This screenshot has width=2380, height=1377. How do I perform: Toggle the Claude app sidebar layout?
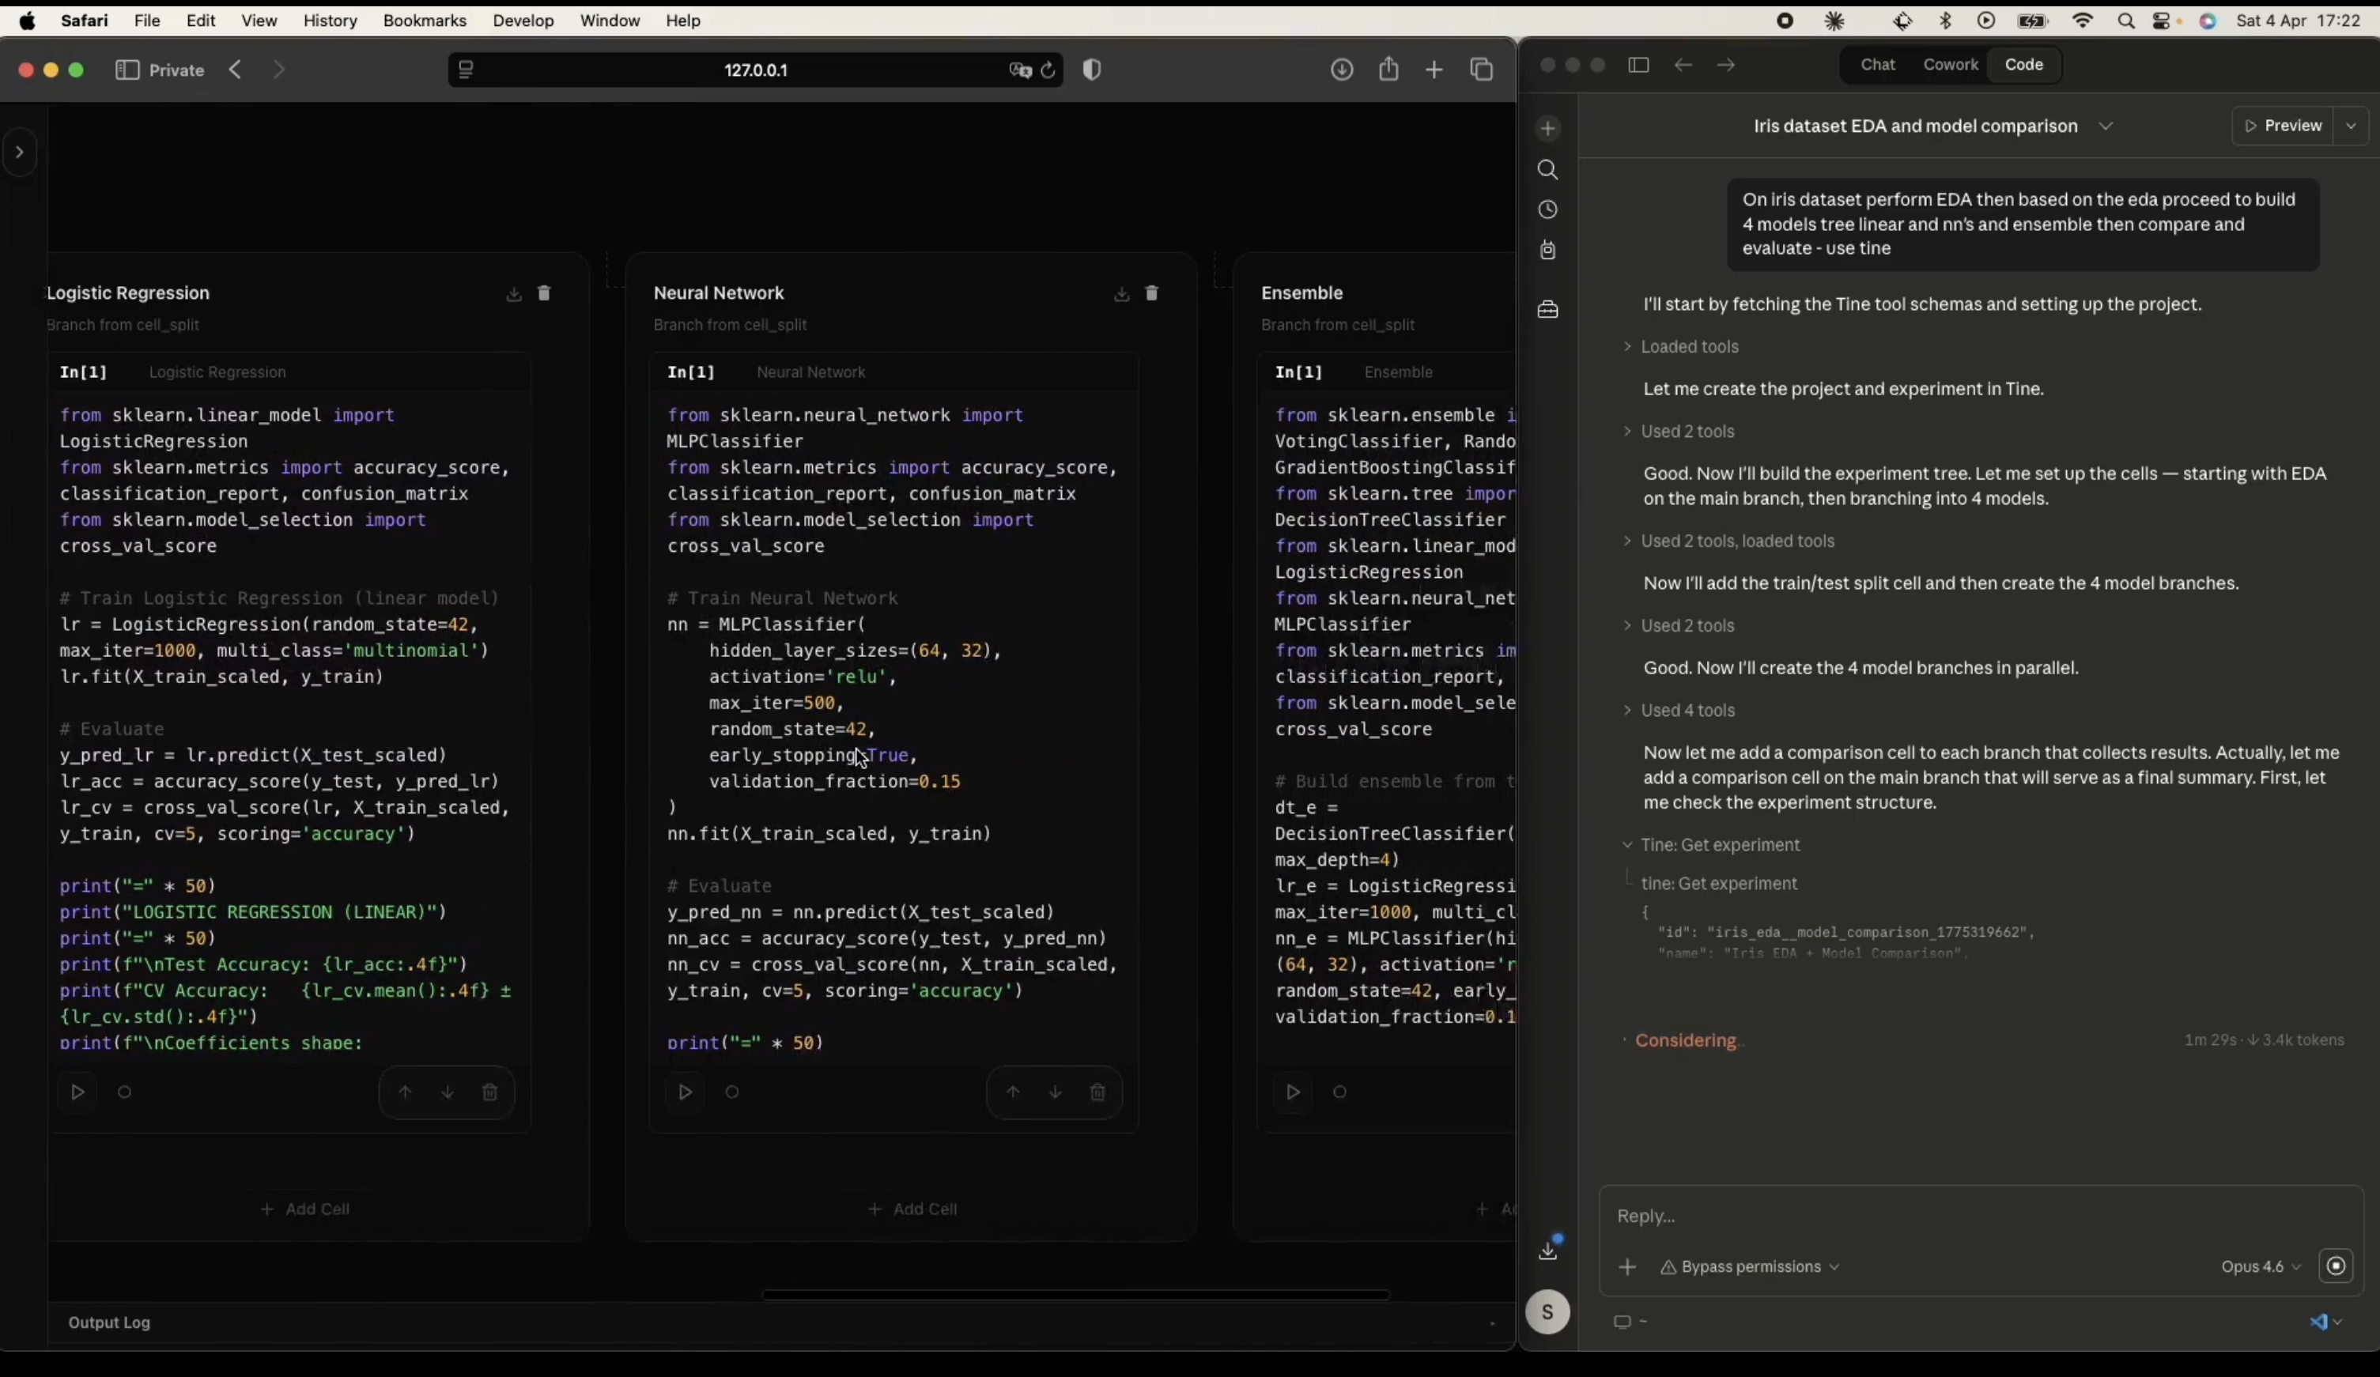click(x=1638, y=65)
